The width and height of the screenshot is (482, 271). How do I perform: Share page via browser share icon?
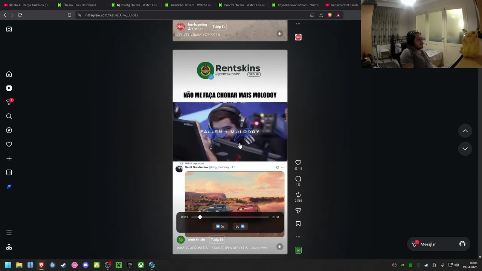coord(321,15)
